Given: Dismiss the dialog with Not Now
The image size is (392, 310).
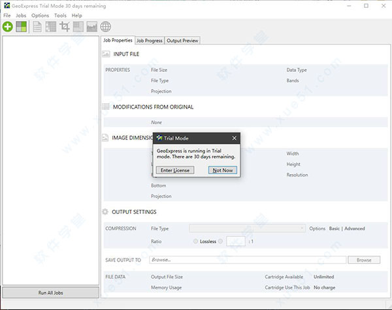Looking at the screenshot, I should (x=222, y=170).
